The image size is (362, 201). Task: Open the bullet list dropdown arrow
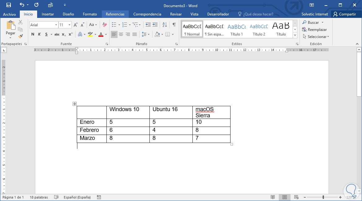click(x=119, y=25)
